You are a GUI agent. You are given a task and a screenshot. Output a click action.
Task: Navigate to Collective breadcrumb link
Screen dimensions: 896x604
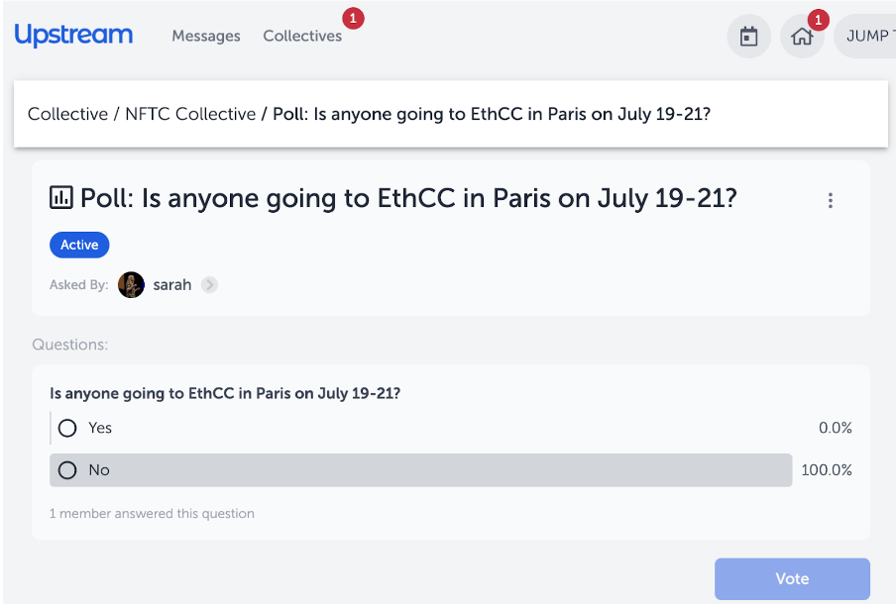coord(67,114)
